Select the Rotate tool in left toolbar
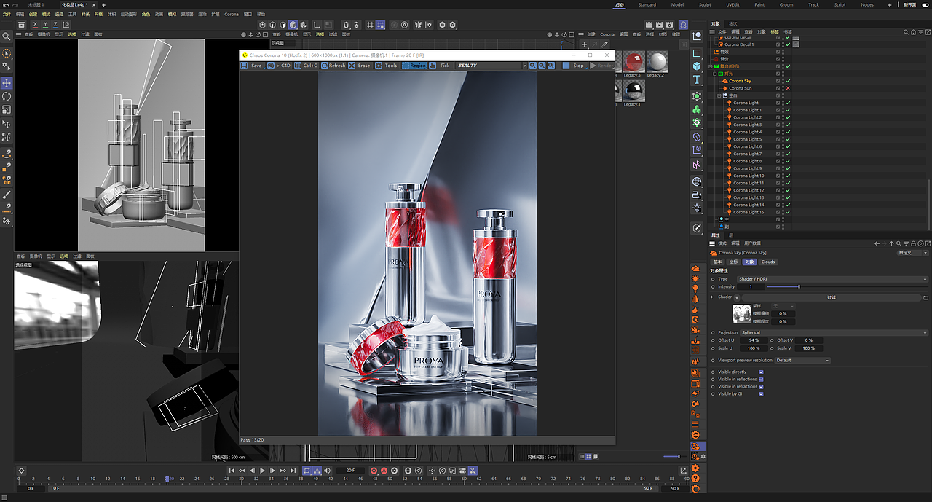 7,96
